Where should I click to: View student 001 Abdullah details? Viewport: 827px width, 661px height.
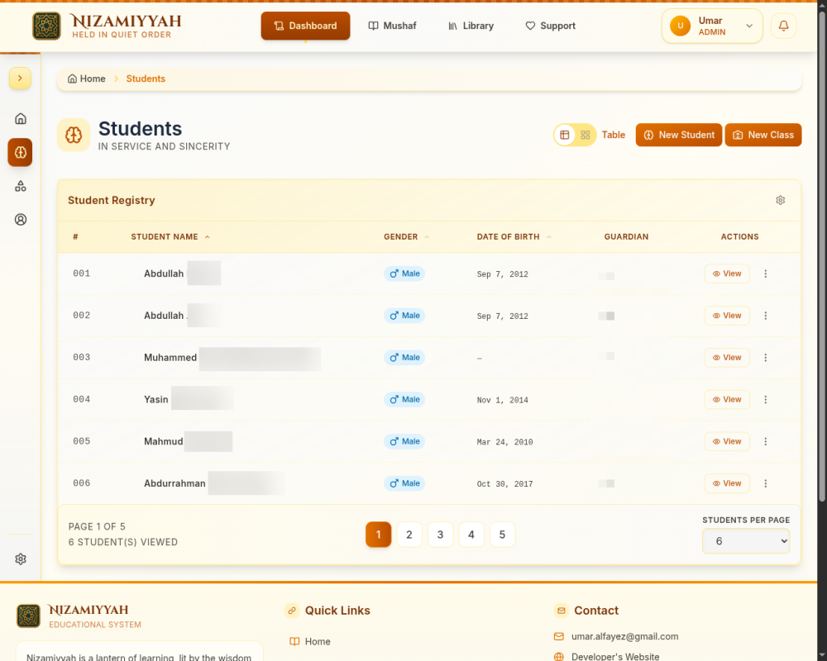727,273
